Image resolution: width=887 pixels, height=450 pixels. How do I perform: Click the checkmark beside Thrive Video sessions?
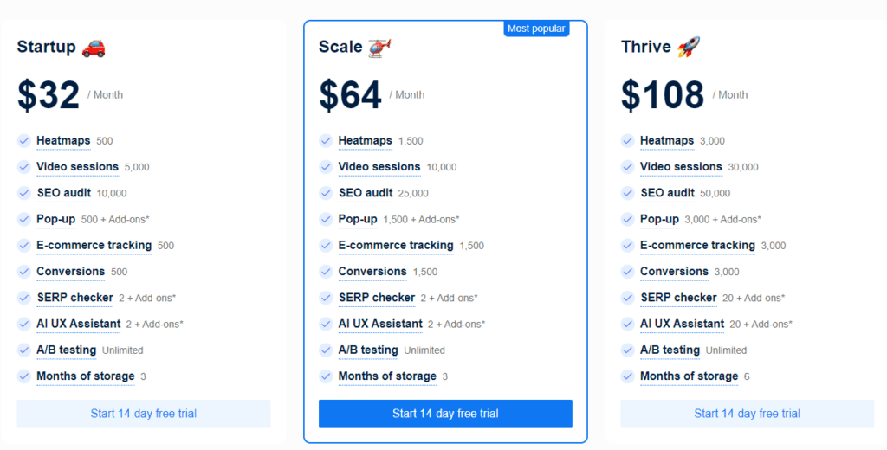click(628, 167)
